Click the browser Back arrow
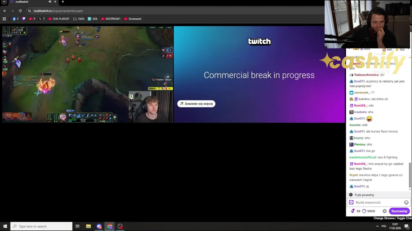This screenshot has height=231, width=412. coord(5,11)
